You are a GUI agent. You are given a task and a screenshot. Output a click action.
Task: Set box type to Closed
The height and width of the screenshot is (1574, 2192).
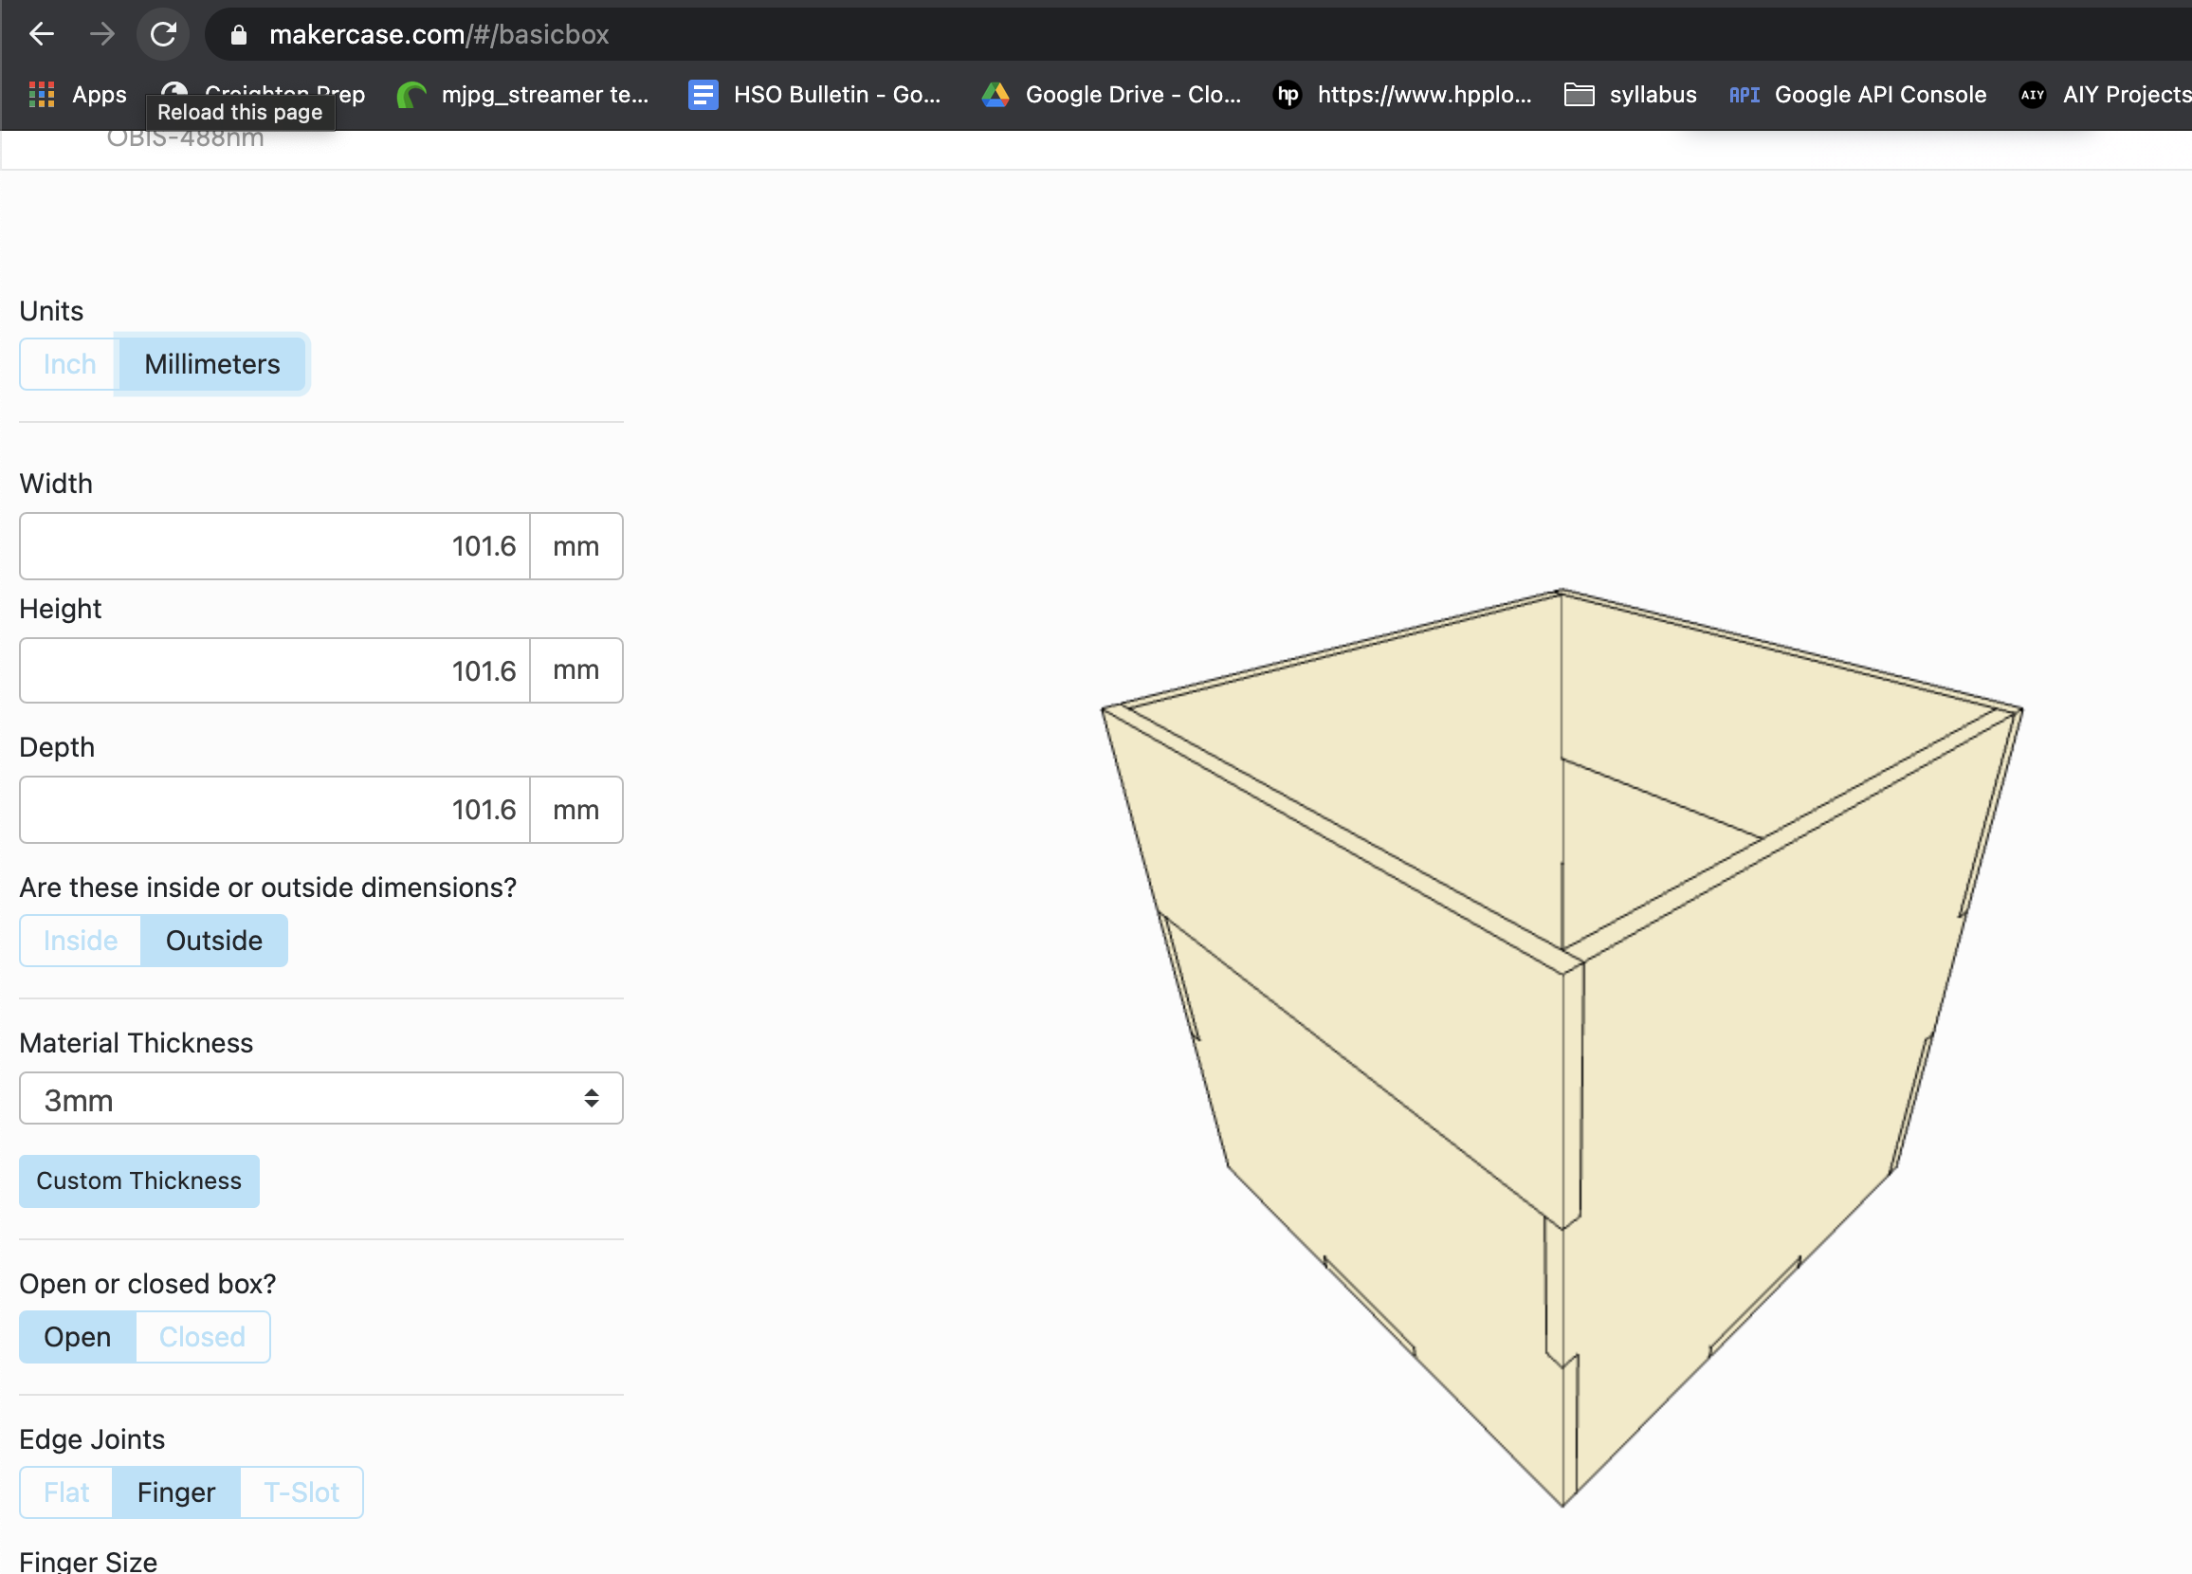(x=202, y=1337)
